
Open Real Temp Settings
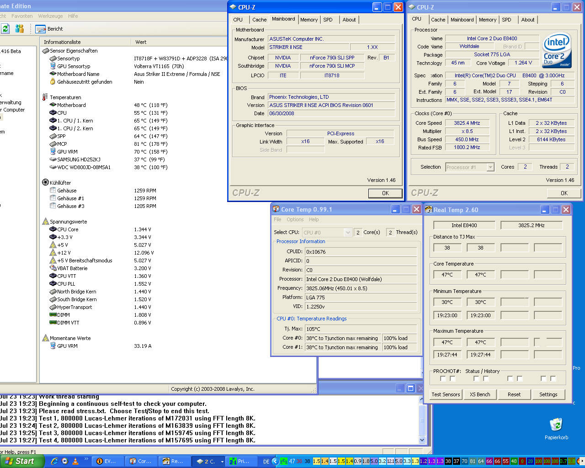(548, 394)
